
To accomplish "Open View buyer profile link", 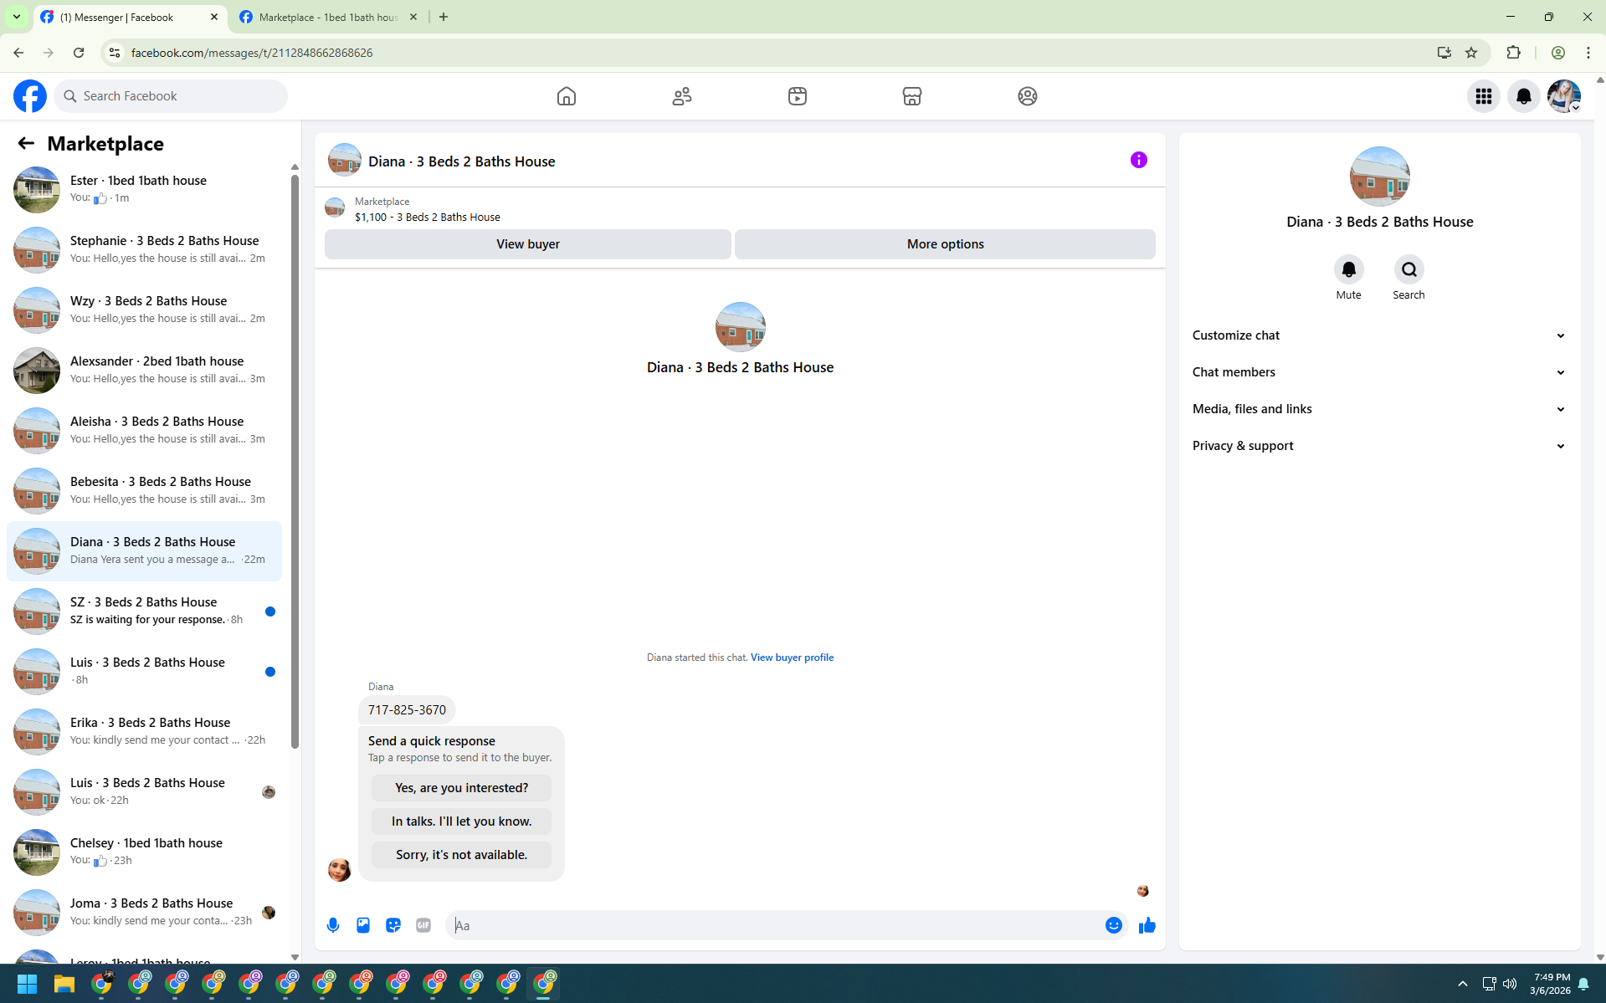I will (x=792, y=658).
